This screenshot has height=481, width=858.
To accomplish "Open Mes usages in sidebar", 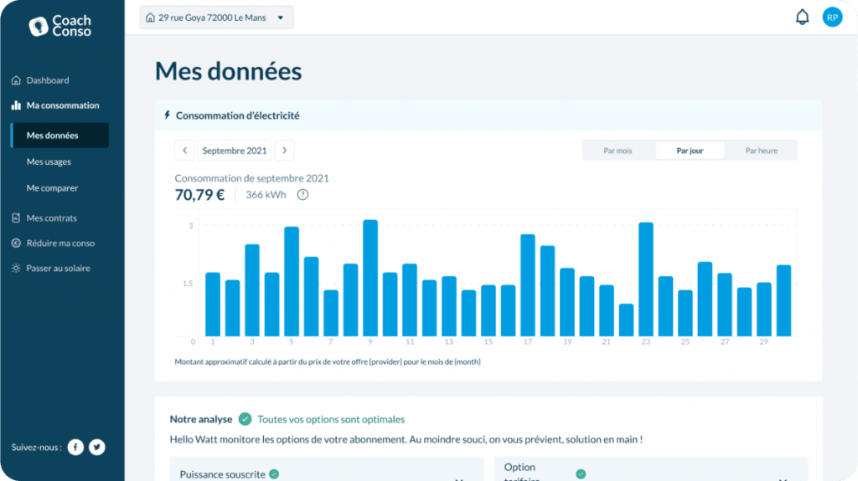I will [x=49, y=161].
